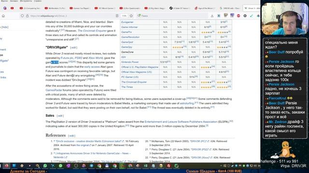
Task: Click the 'Поиск' search box
Action: pyautogui.click(x=172, y=16)
